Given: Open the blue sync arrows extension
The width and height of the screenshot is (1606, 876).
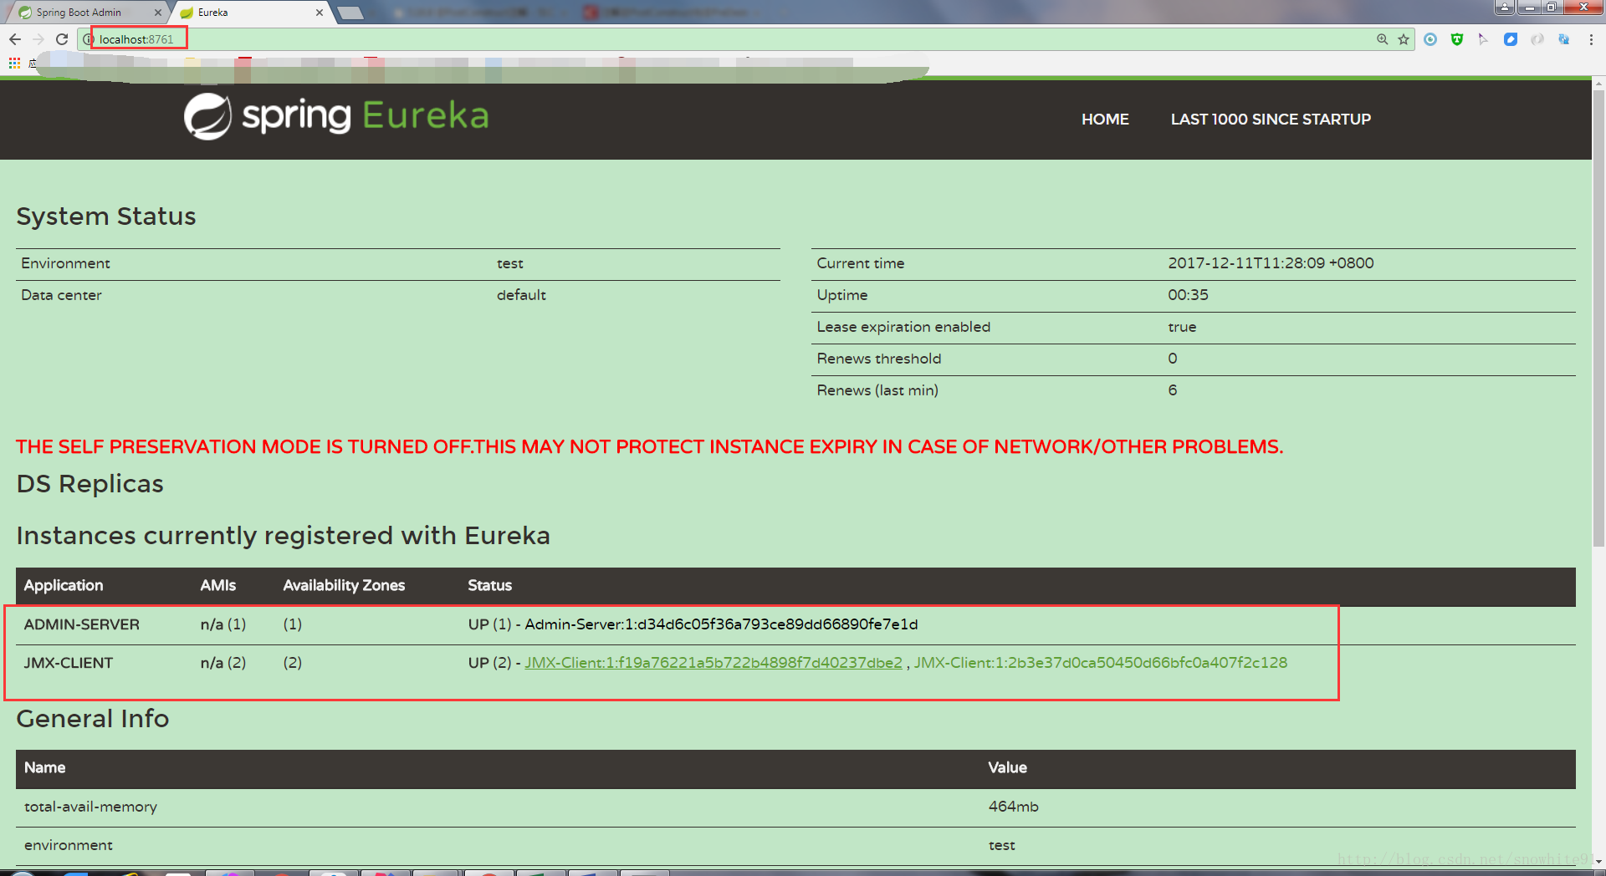Looking at the screenshot, I should click(1564, 39).
